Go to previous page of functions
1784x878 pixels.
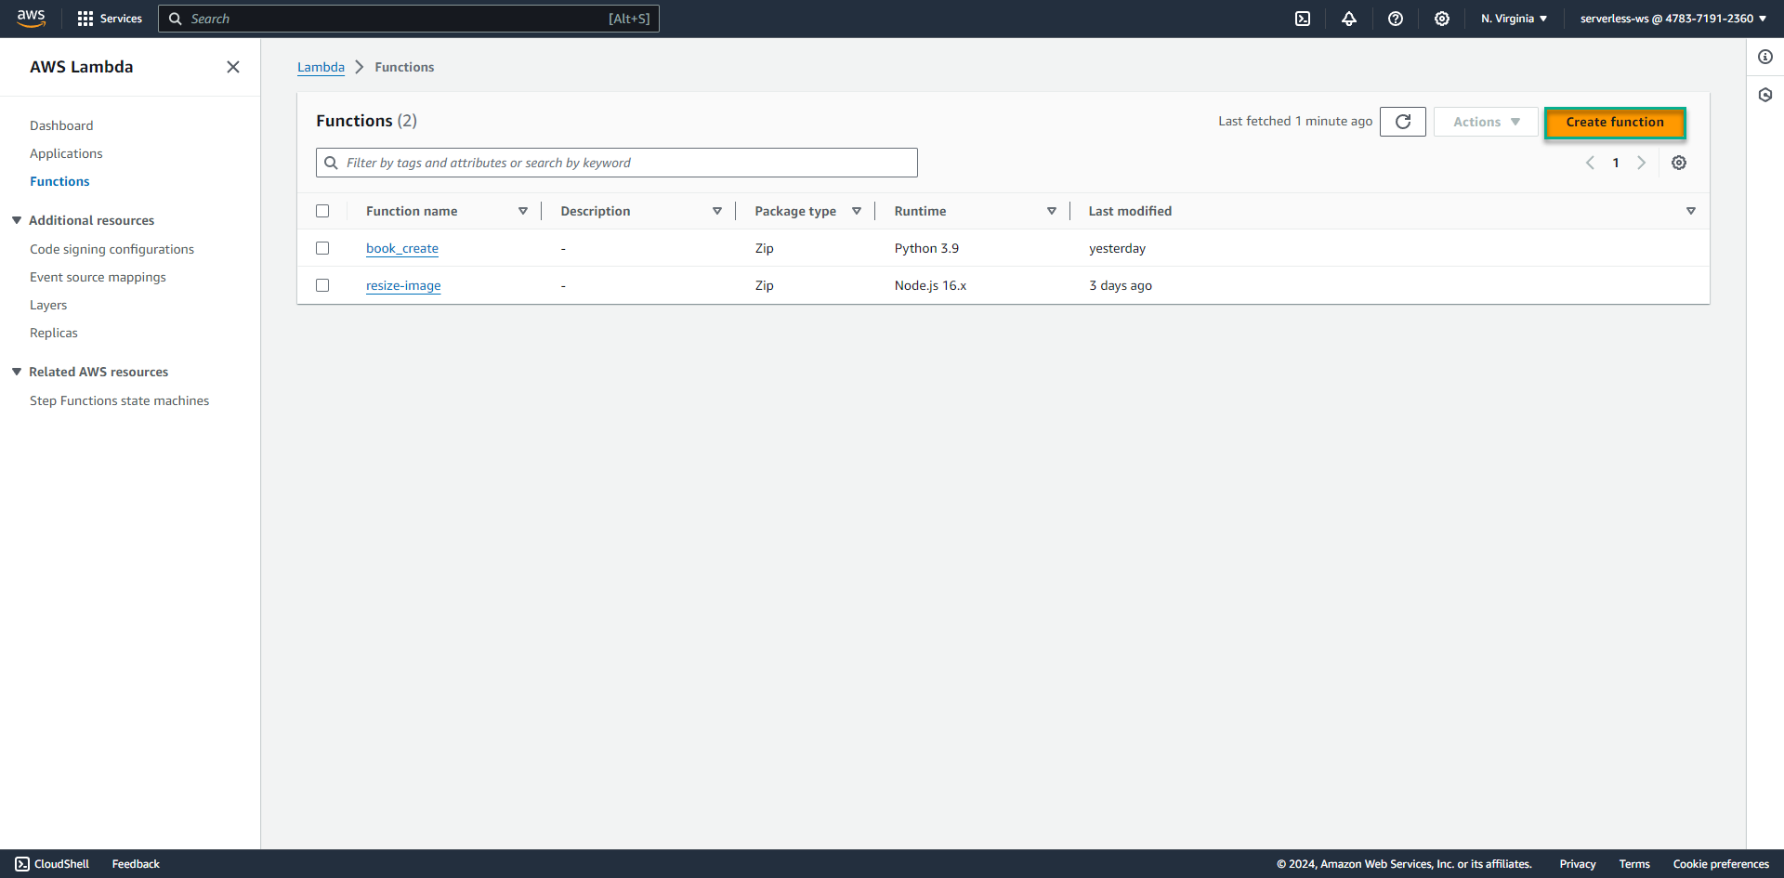click(1590, 163)
